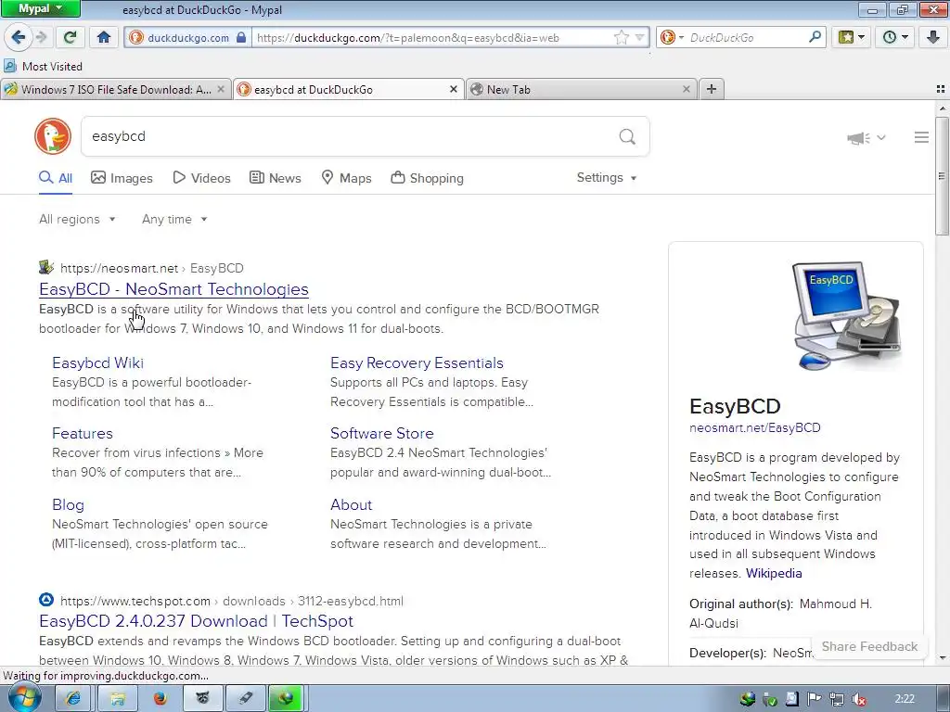This screenshot has height=712, width=950.
Task: Open the Action Center flag tray icon
Action: click(x=815, y=699)
